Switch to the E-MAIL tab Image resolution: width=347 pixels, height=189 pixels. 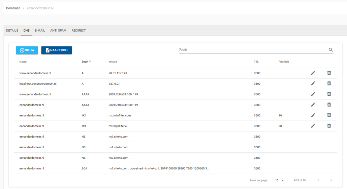coord(40,31)
